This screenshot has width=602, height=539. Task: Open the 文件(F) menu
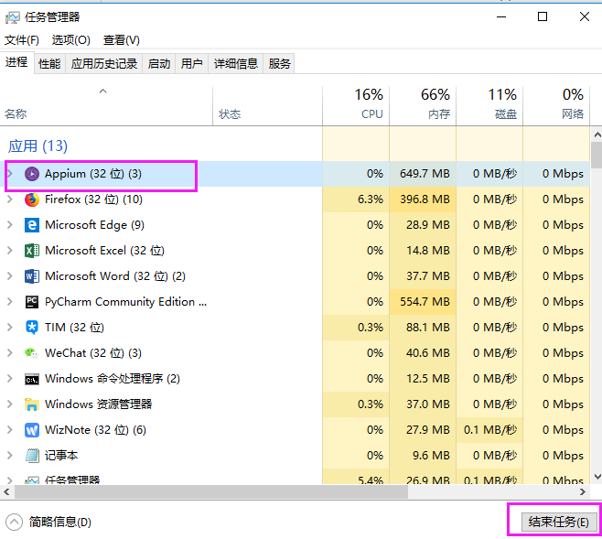point(22,40)
